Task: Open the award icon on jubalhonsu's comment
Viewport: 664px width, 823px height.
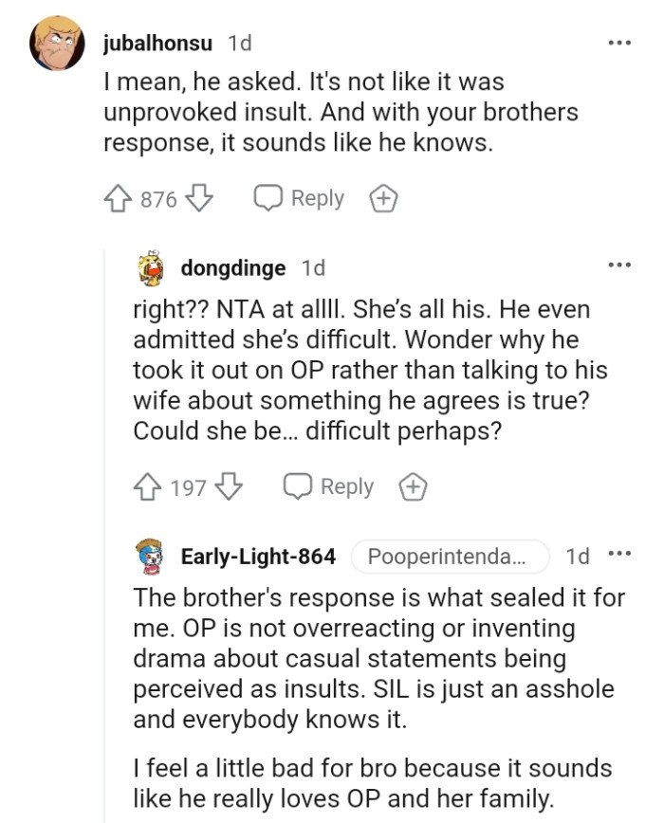Action: coord(383,198)
